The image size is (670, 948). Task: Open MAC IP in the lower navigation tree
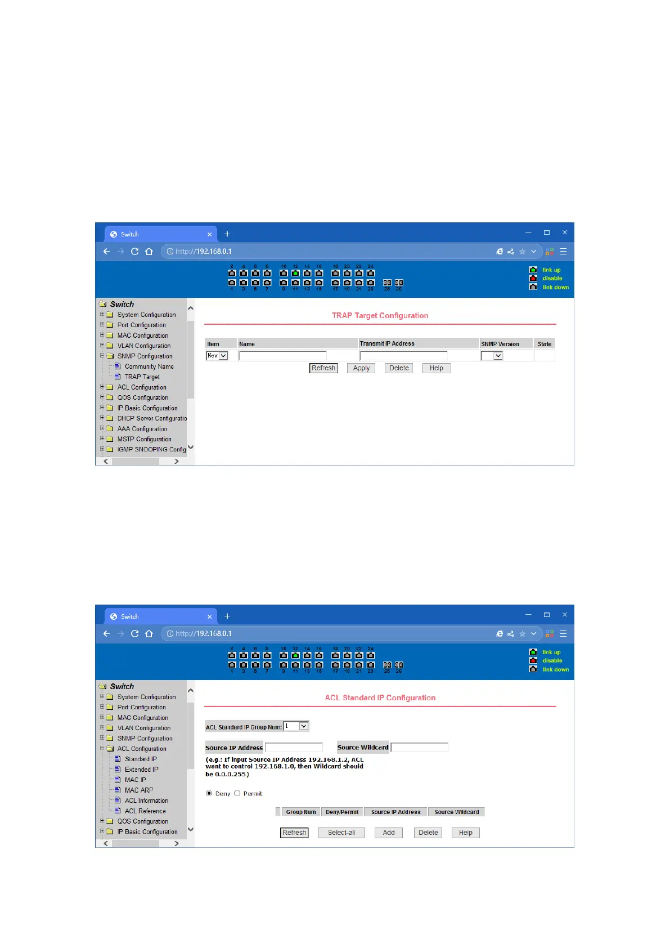[135, 780]
